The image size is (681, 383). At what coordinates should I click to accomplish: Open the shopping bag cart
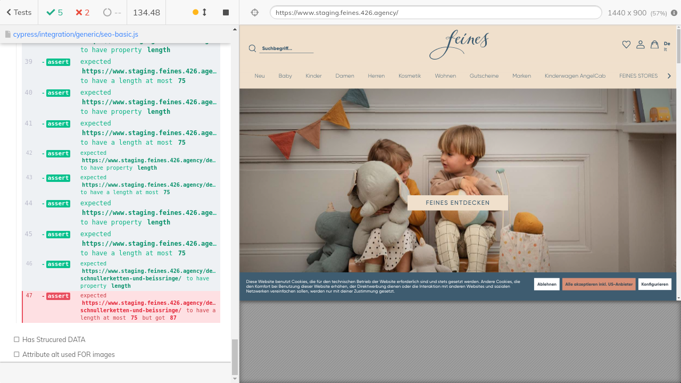[x=654, y=45]
